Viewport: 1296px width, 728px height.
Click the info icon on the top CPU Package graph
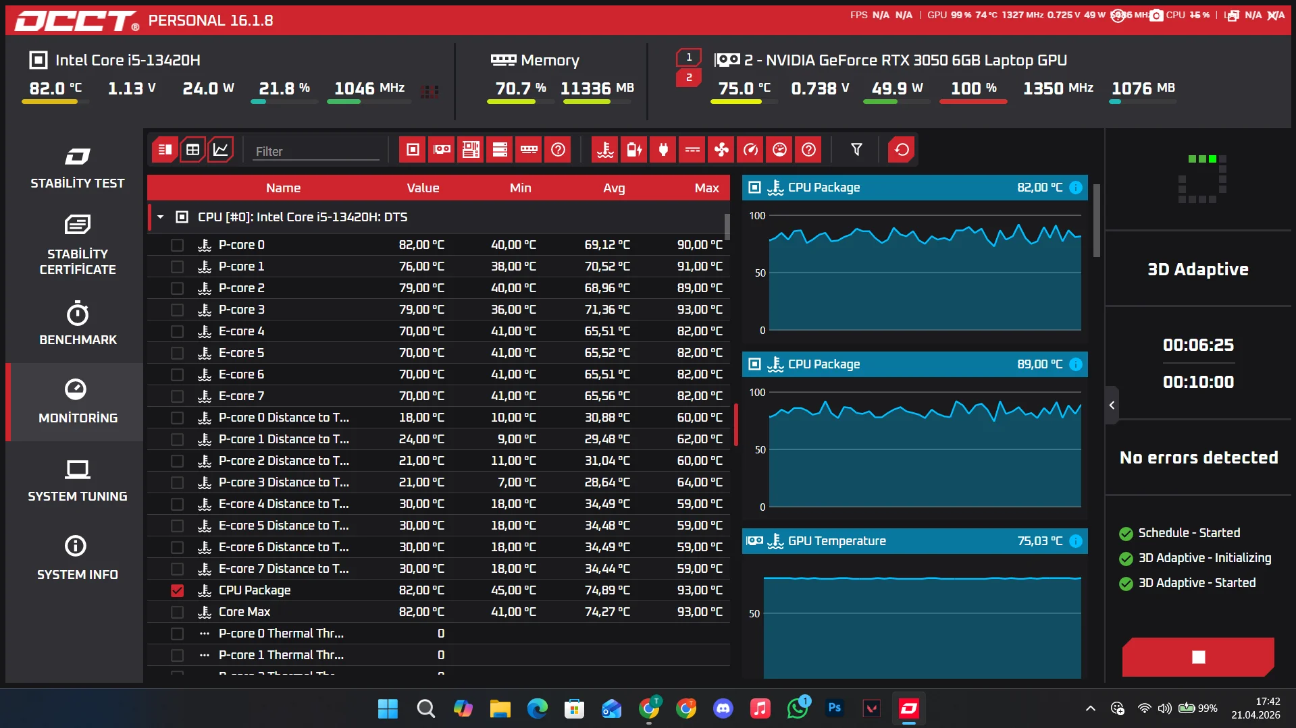point(1076,188)
